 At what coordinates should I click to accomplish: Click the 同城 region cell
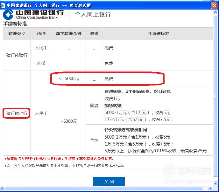click(x=94, y=106)
